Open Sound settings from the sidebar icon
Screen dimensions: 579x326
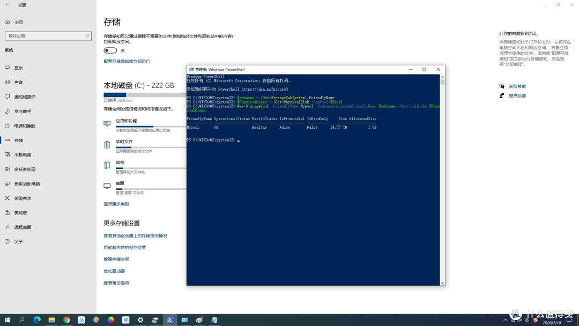click(8, 82)
